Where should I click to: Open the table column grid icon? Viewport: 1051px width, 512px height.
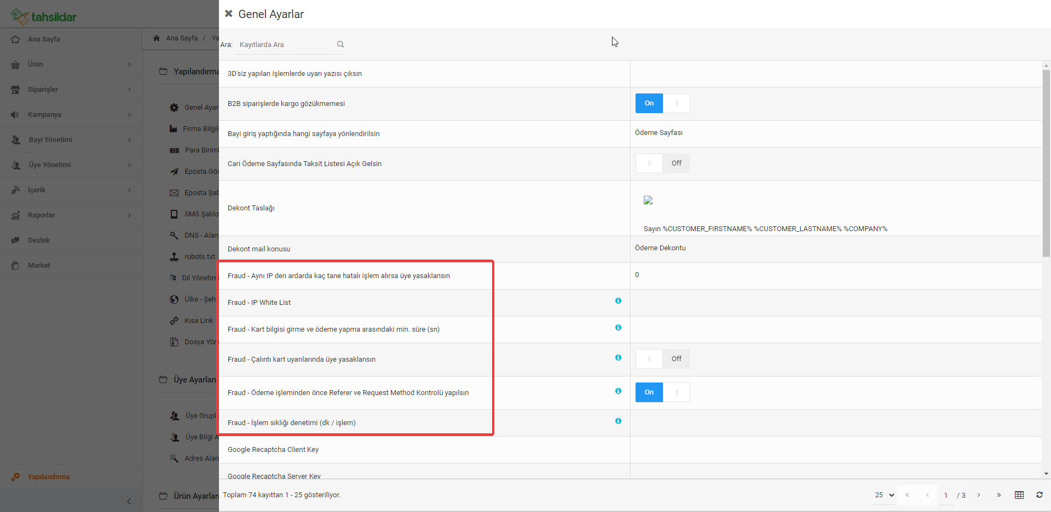click(1019, 495)
